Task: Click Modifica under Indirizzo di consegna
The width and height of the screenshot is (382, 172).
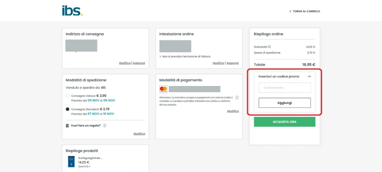Action: click(x=125, y=63)
